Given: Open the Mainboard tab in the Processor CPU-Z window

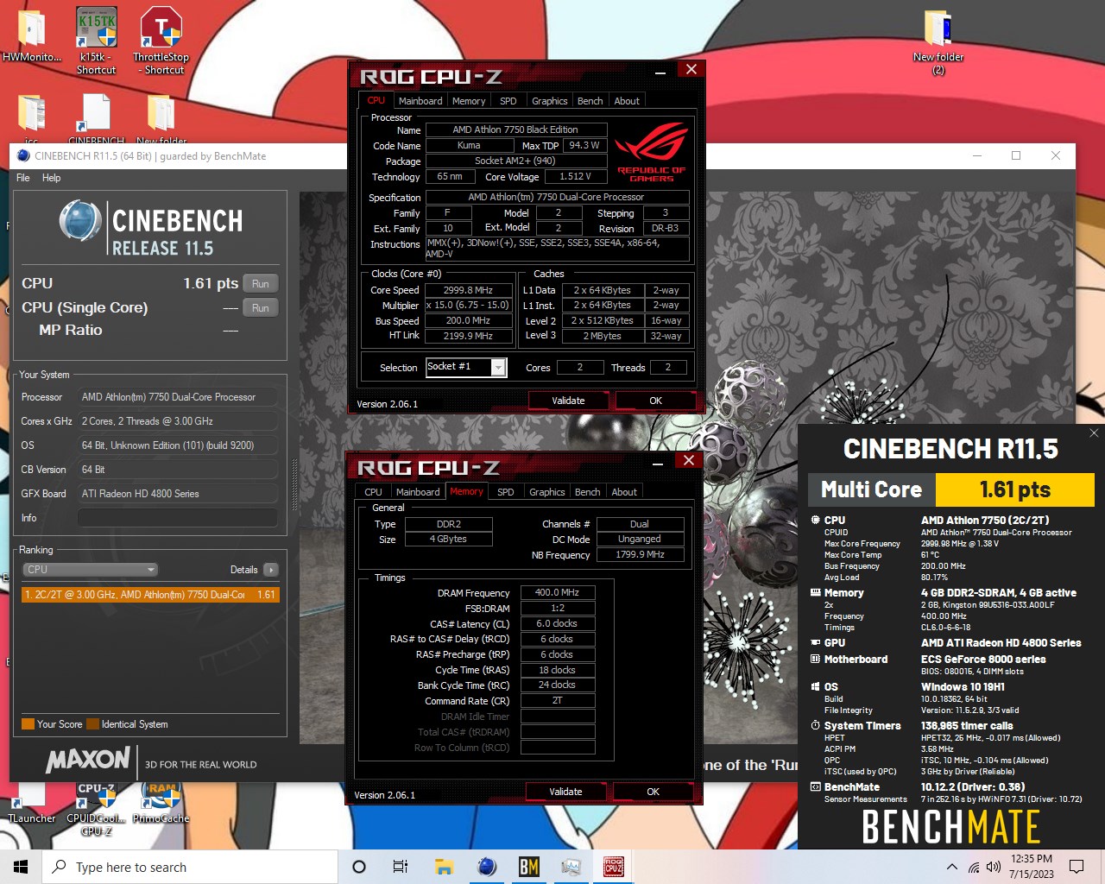Looking at the screenshot, I should (420, 101).
